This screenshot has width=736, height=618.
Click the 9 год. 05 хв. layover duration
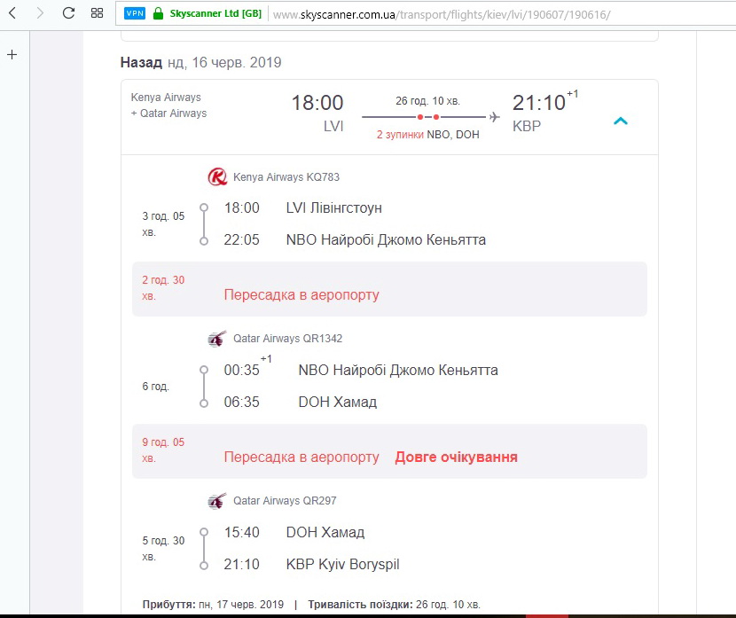163,450
